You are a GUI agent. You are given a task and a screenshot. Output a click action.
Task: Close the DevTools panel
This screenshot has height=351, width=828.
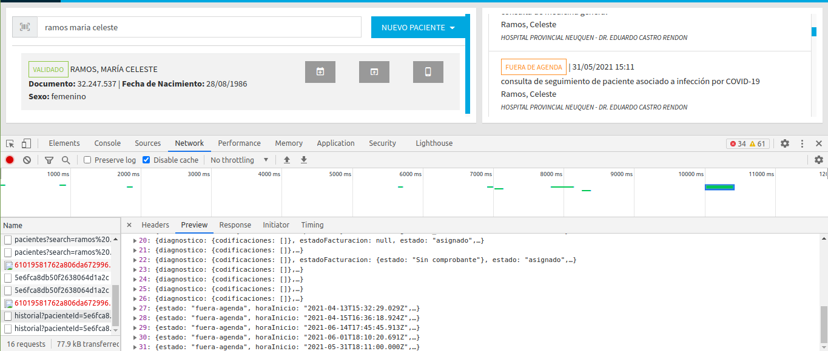pyautogui.click(x=819, y=143)
